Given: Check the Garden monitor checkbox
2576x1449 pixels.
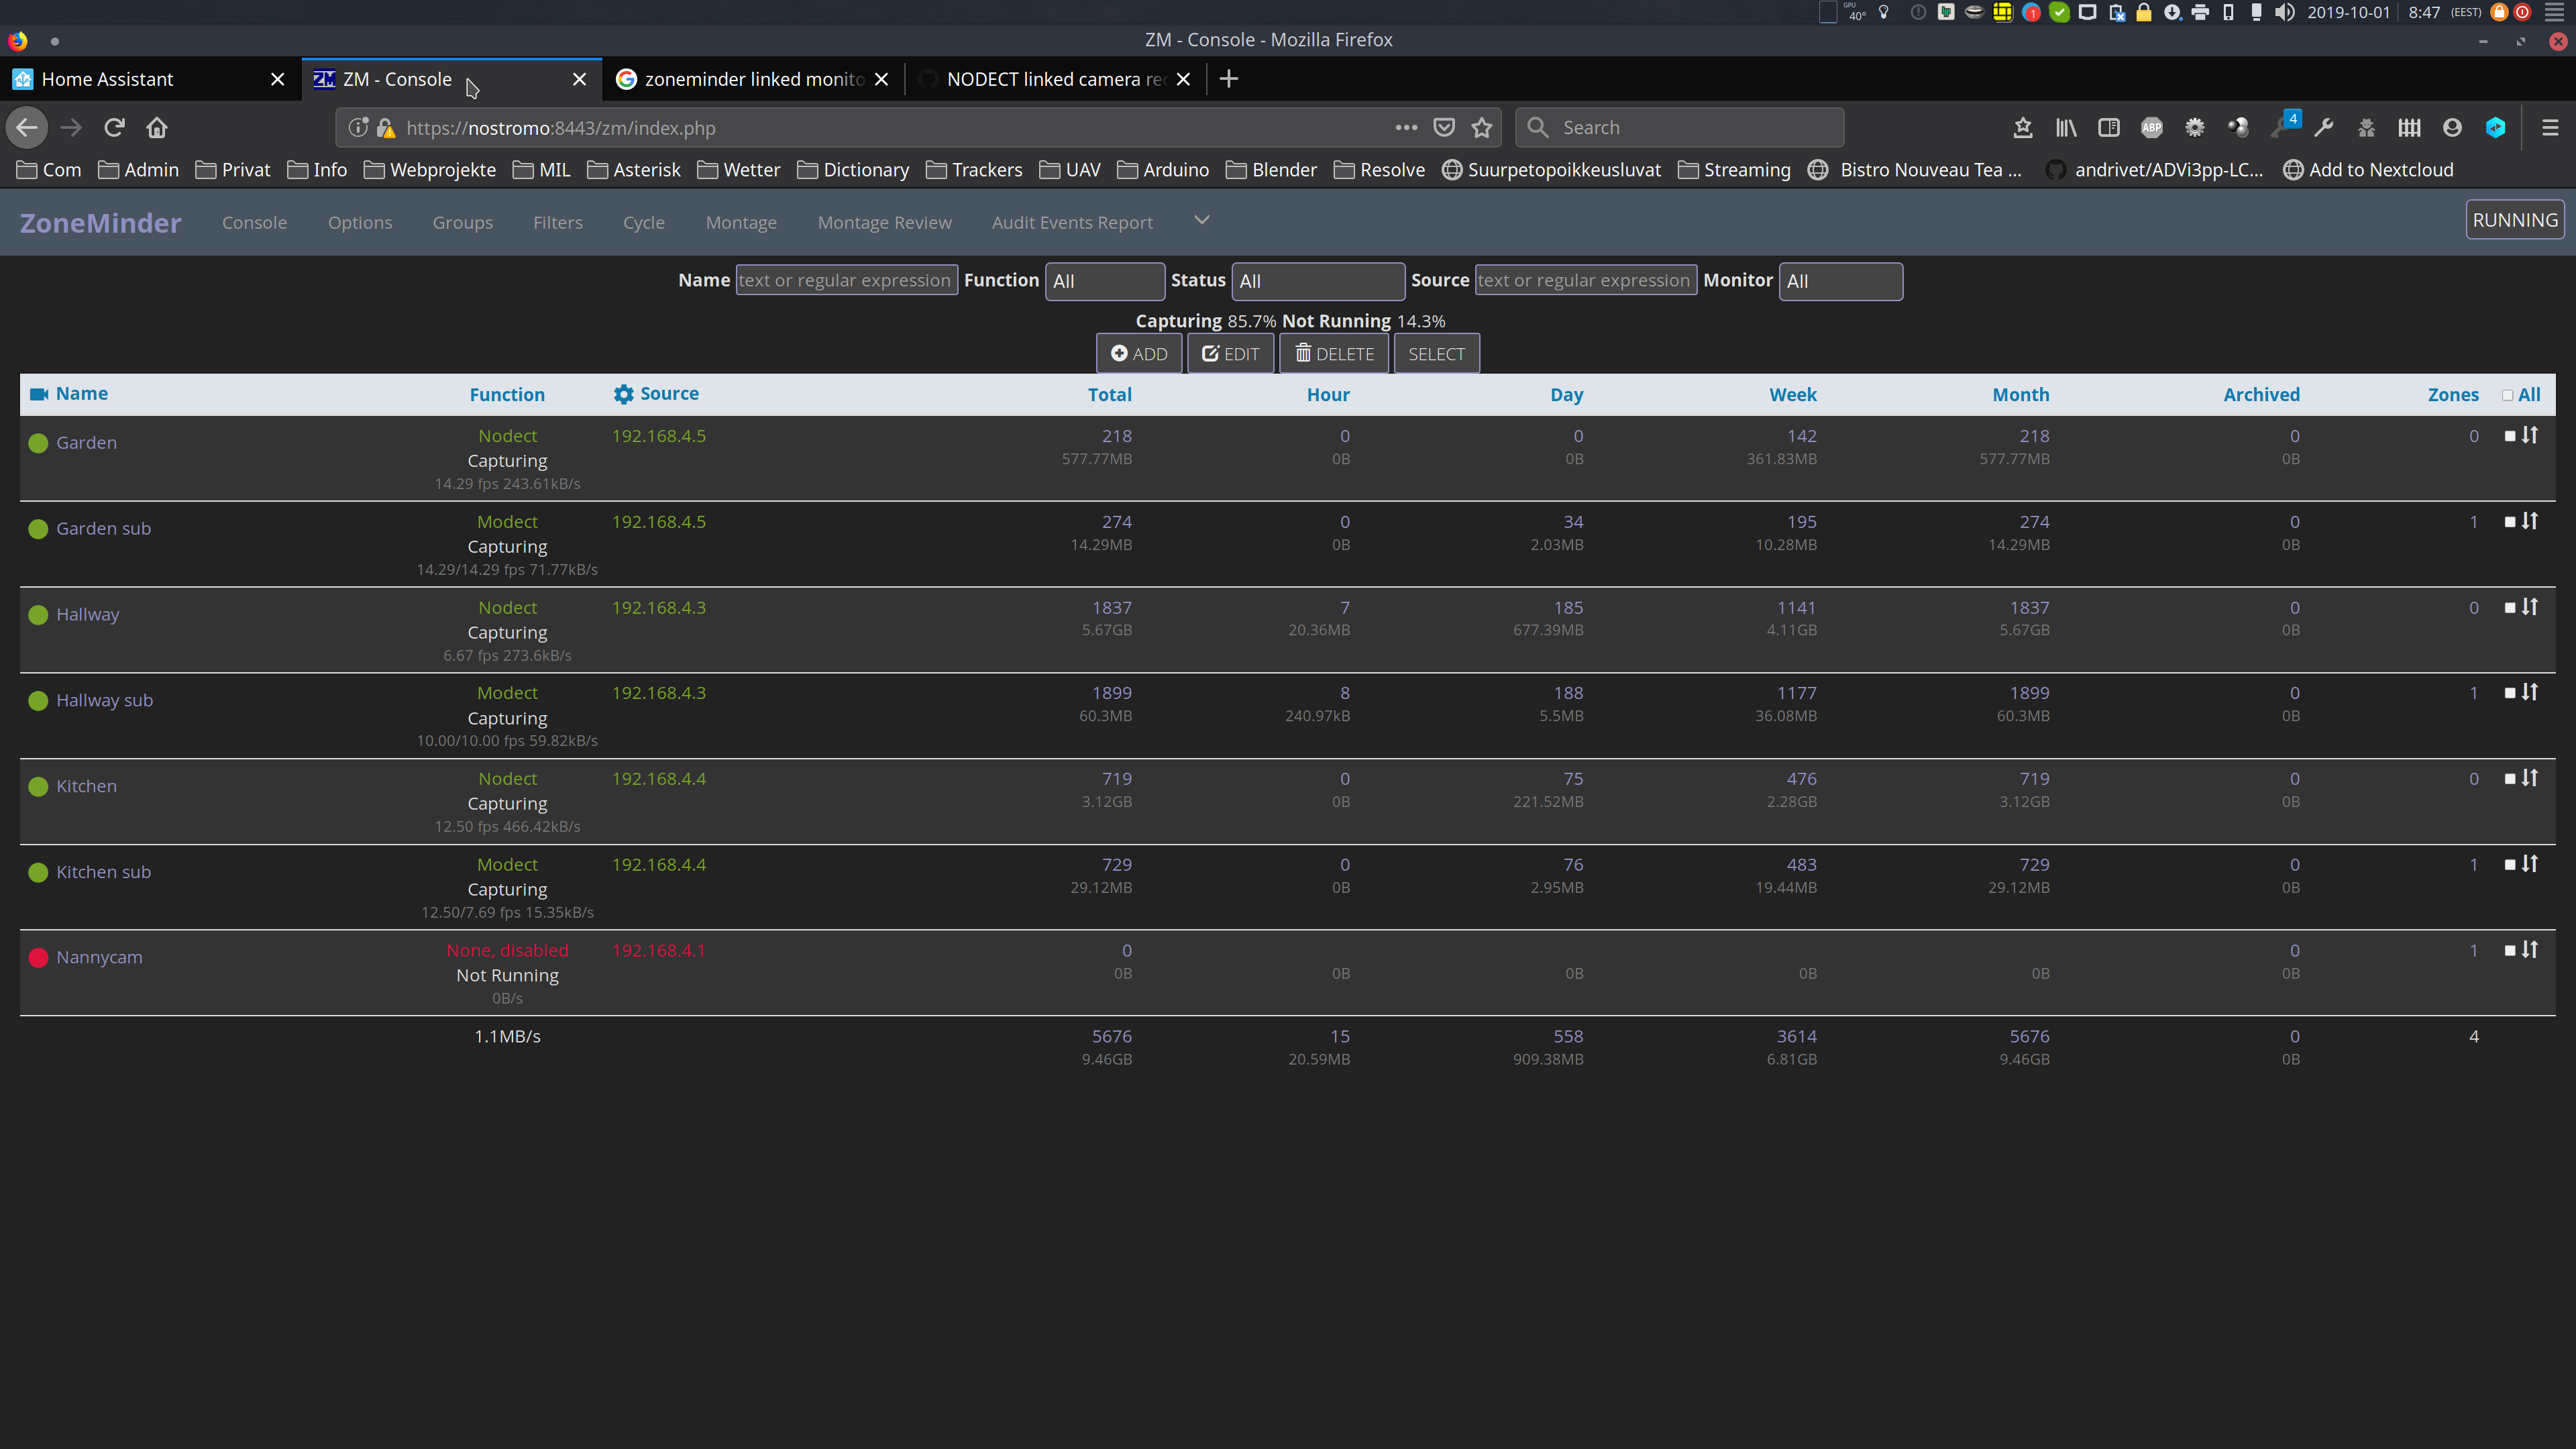Looking at the screenshot, I should point(2510,436).
